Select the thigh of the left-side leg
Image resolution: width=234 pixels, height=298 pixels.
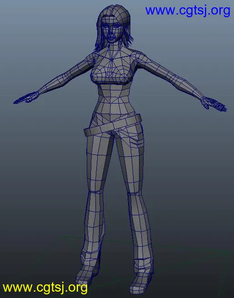click(x=98, y=162)
